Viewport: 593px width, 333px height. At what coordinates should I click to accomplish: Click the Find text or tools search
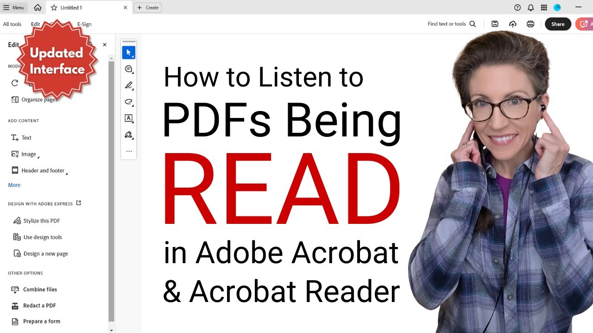point(452,24)
